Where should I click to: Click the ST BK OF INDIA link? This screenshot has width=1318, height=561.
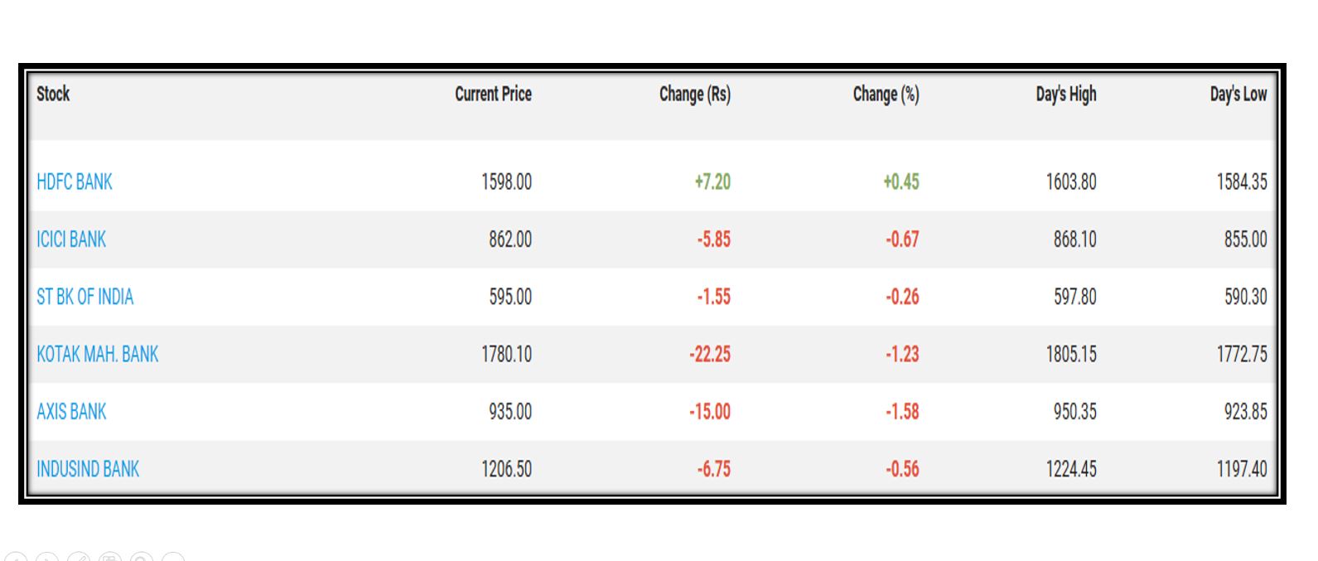(x=84, y=297)
